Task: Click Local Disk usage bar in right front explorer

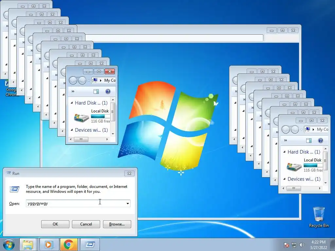Action: coord(313,165)
